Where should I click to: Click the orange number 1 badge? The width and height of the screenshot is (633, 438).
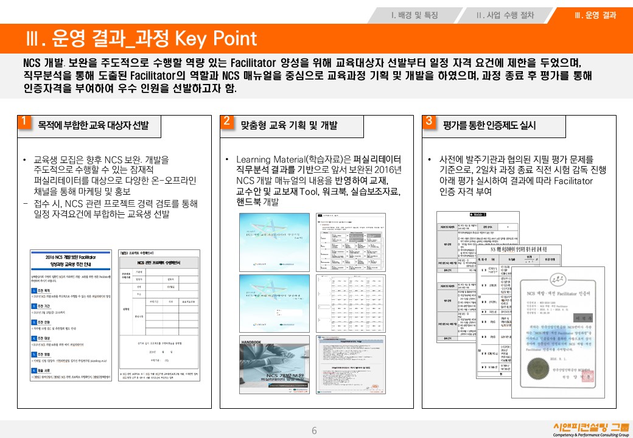click(x=24, y=122)
